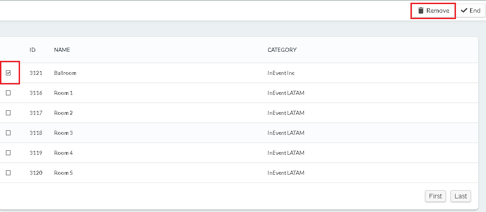The height and width of the screenshot is (212, 486).
Task: Click the checkmark icon on End
Action: click(x=464, y=10)
